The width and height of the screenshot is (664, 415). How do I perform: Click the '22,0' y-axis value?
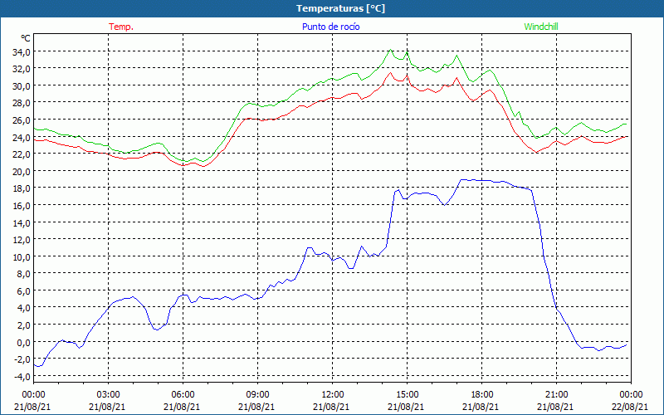(x=22, y=154)
